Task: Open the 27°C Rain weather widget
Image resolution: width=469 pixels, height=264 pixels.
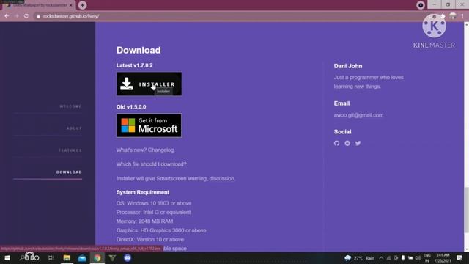Action: click(359, 258)
